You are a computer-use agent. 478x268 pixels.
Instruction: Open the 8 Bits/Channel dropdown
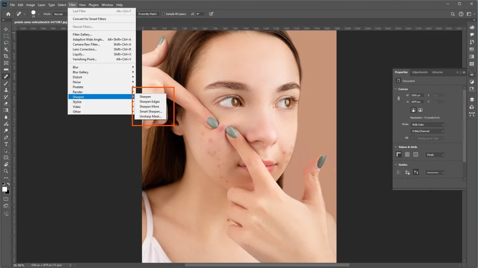tap(428, 131)
